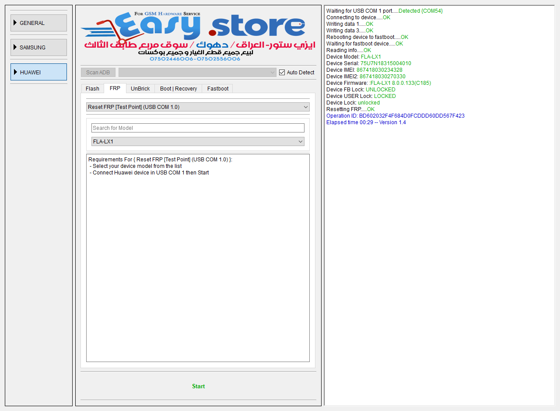560x411 pixels.
Task: Open the empty device dropdown beside Scan ADB
Action: pos(197,73)
